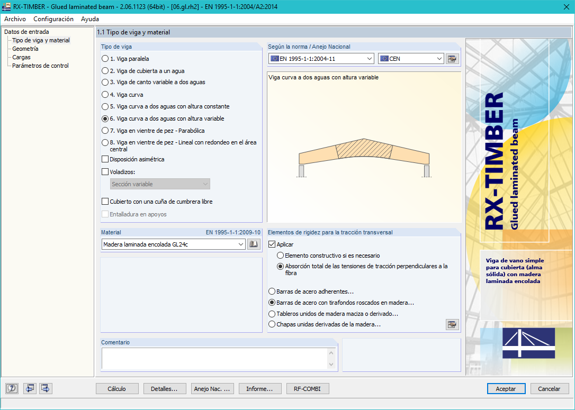The width and height of the screenshot is (575, 410).
Task: Click the next window navigation icon
Action: tap(45, 388)
